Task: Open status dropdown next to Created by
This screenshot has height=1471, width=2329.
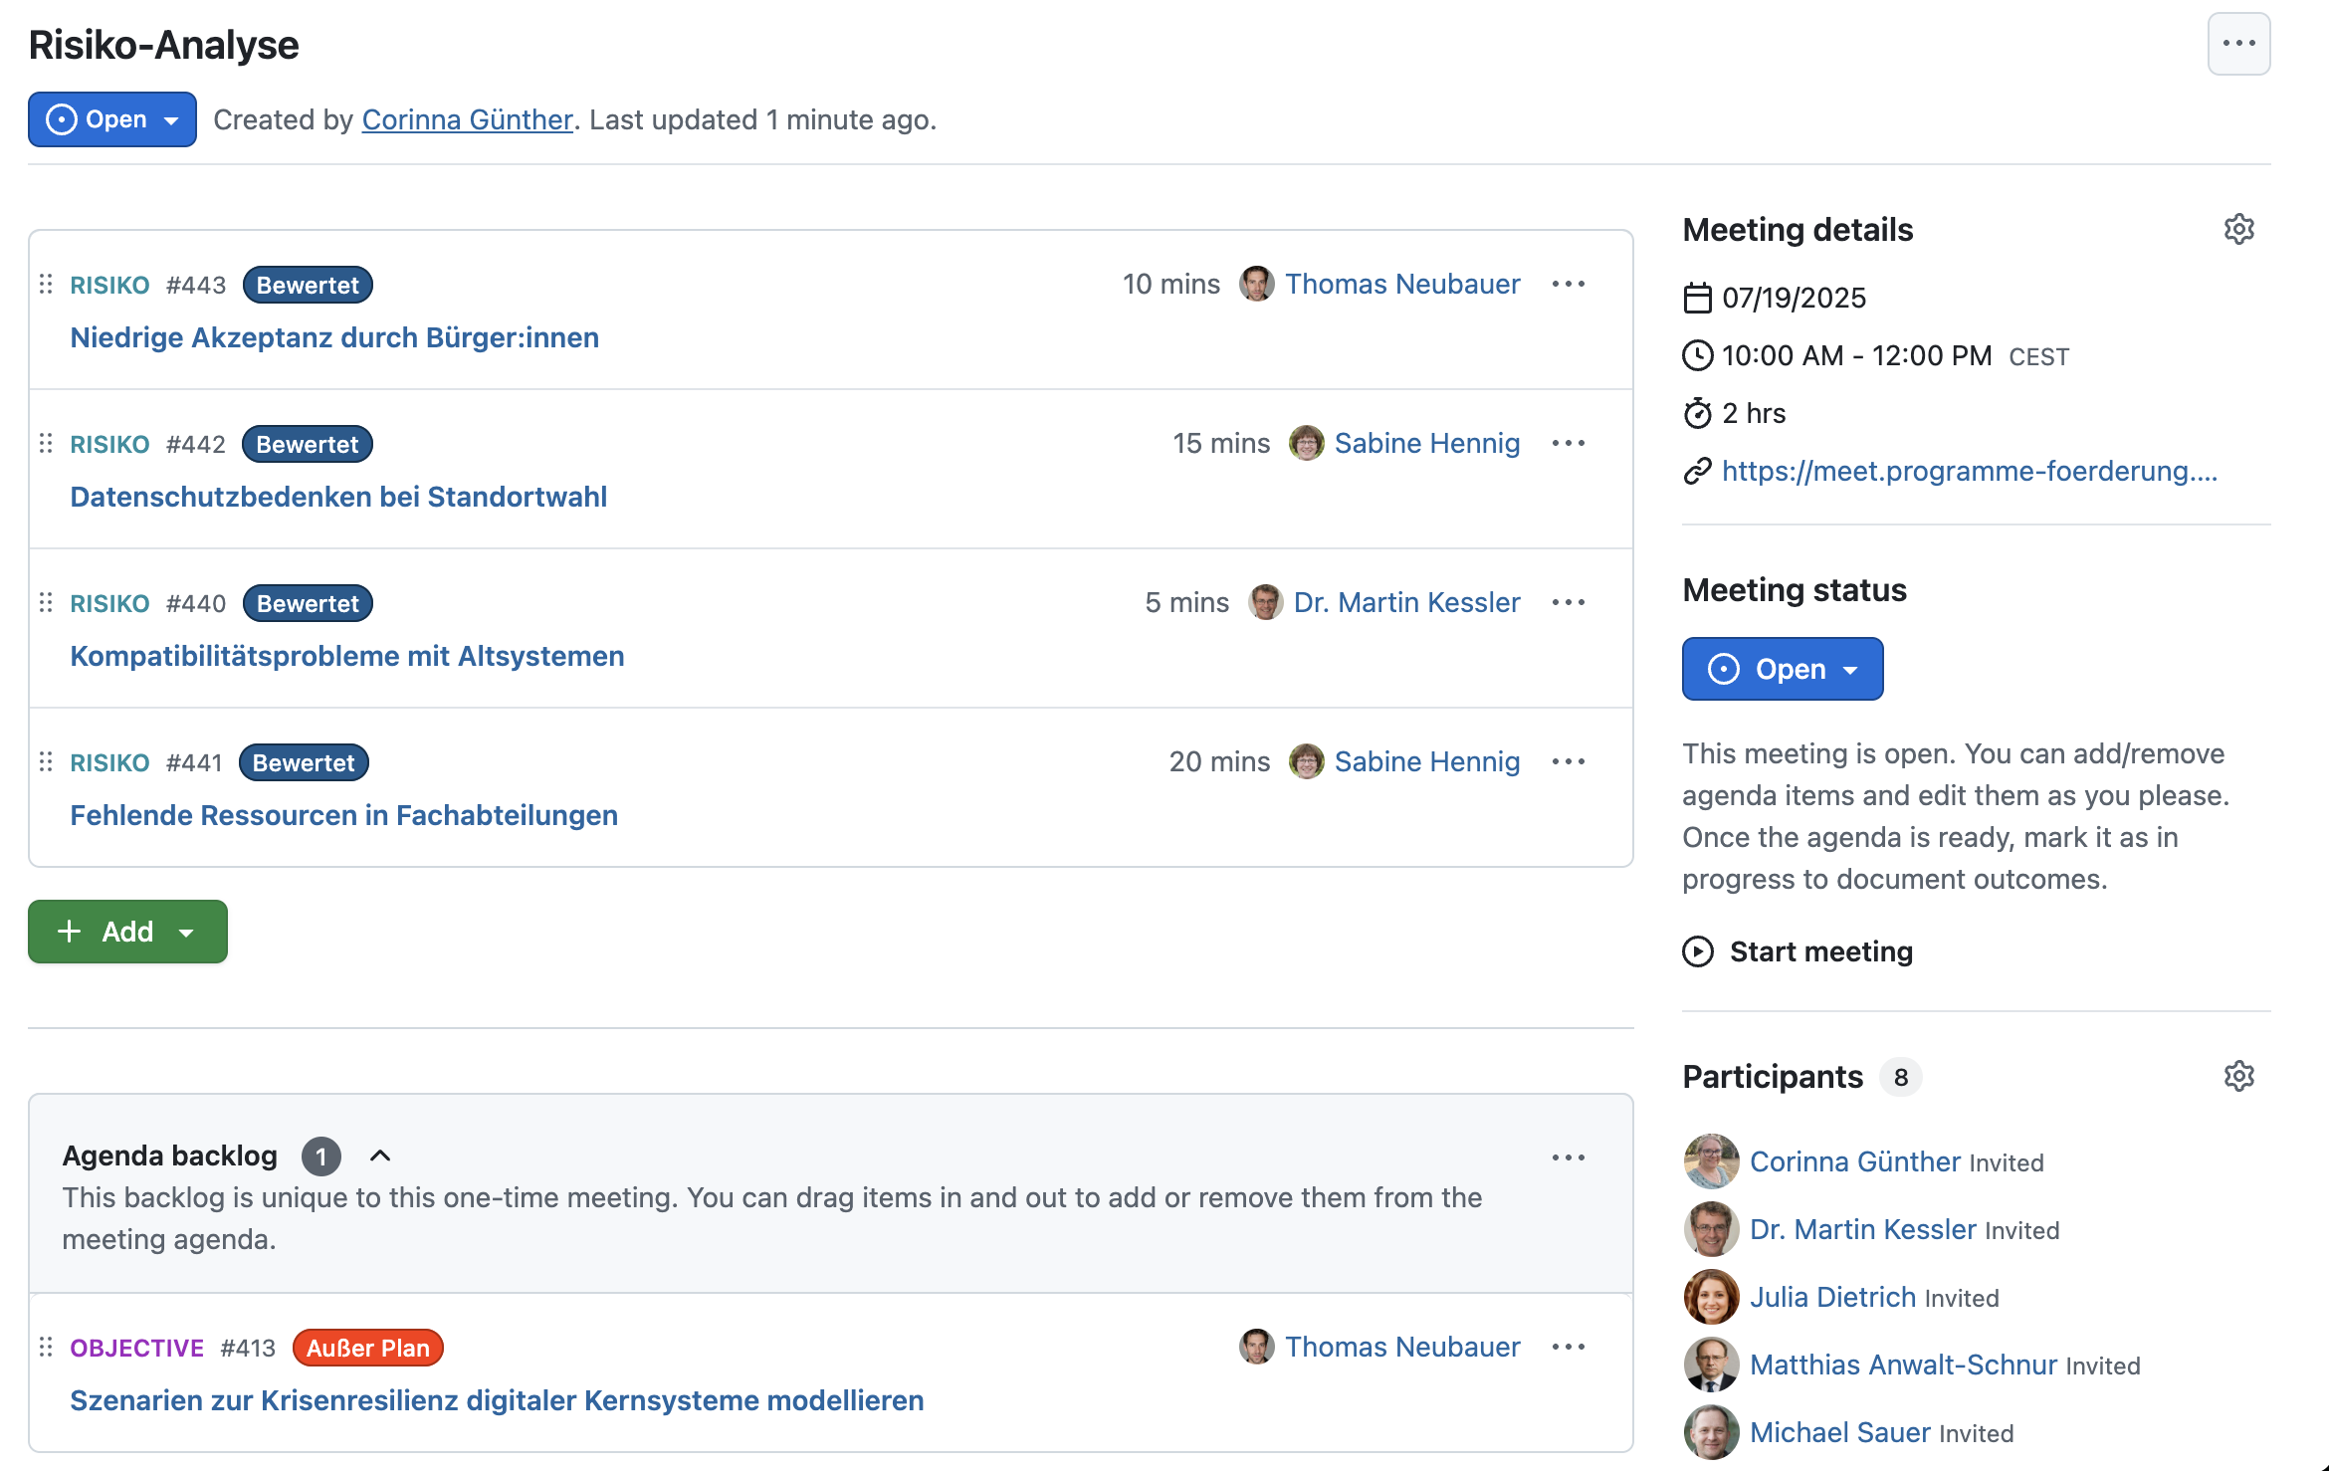Action: [111, 120]
